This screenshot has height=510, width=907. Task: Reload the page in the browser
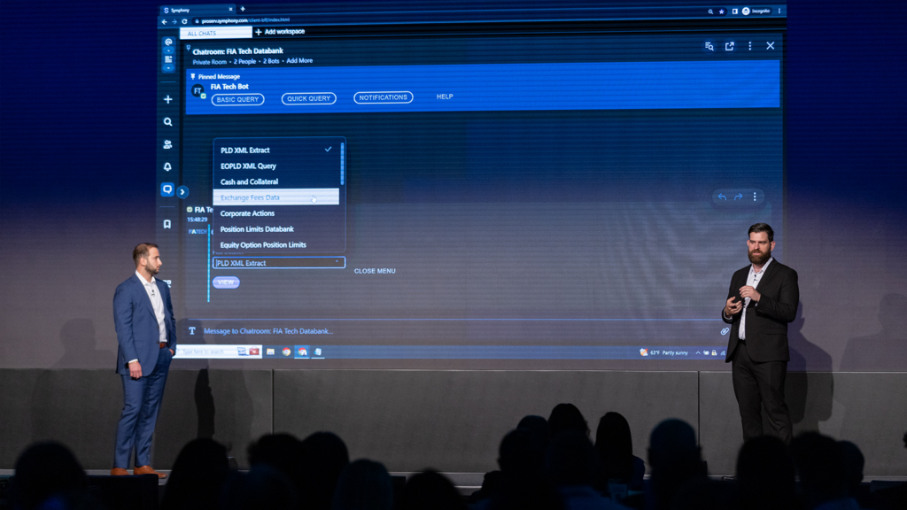click(x=184, y=22)
